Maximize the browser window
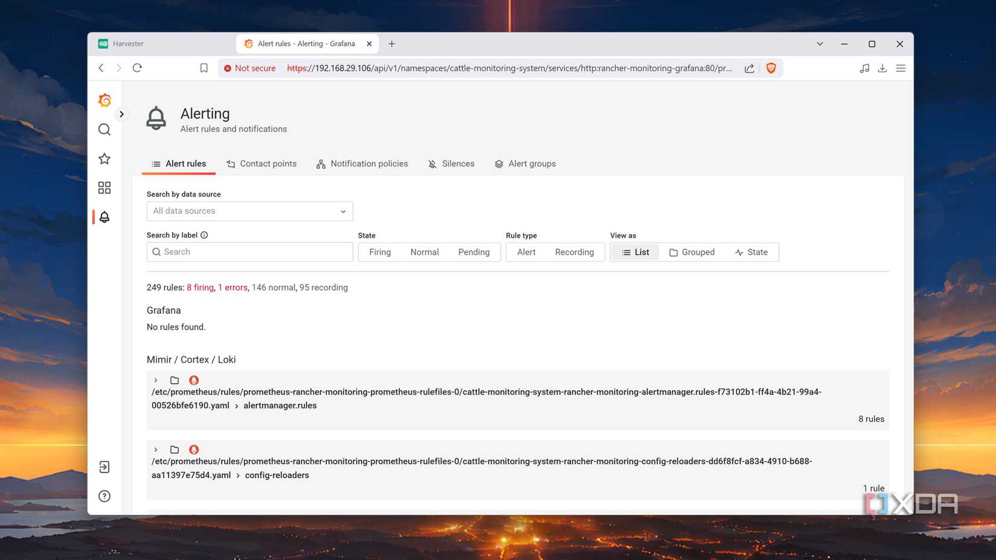 [872, 43]
